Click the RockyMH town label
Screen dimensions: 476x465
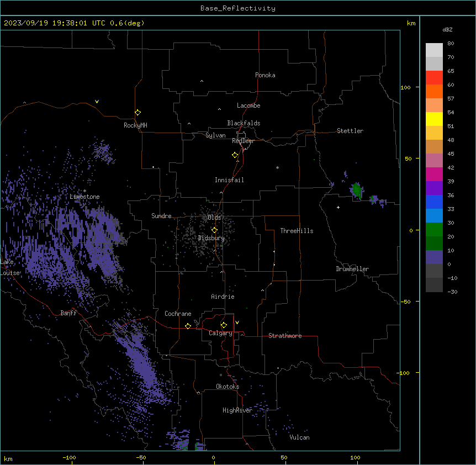135,125
